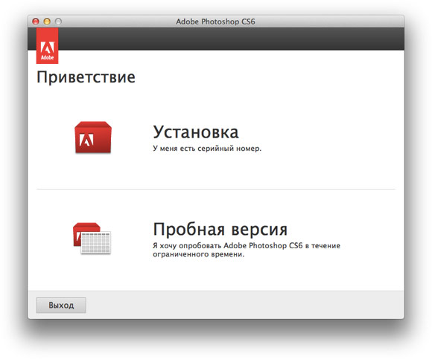Click 'У меня есть серийный номер.' text
Screen dimensions: 432x359
click(x=207, y=149)
